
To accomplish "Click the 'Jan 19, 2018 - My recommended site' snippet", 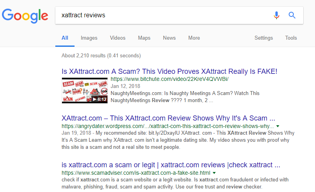I will pos(178,140).
